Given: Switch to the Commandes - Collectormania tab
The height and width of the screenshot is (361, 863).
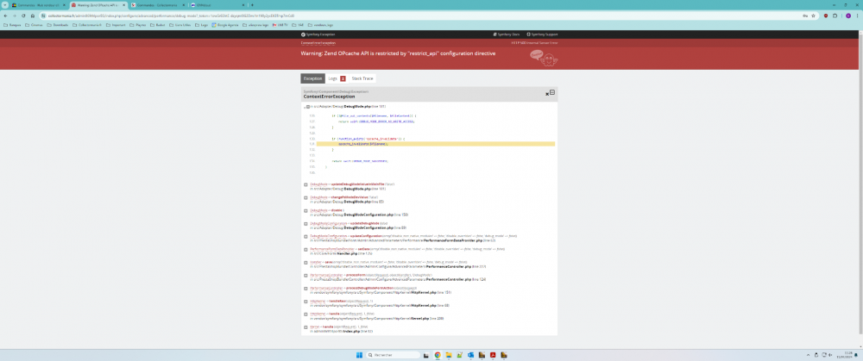Looking at the screenshot, I should (158, 5).
